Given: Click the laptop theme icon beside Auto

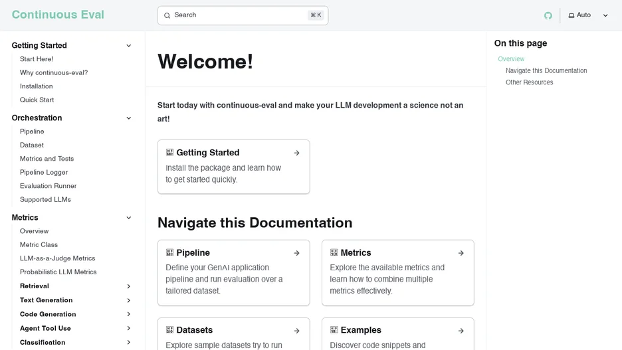Looking at the screenshot, I should pyautogui.click(x=571, y=15).
